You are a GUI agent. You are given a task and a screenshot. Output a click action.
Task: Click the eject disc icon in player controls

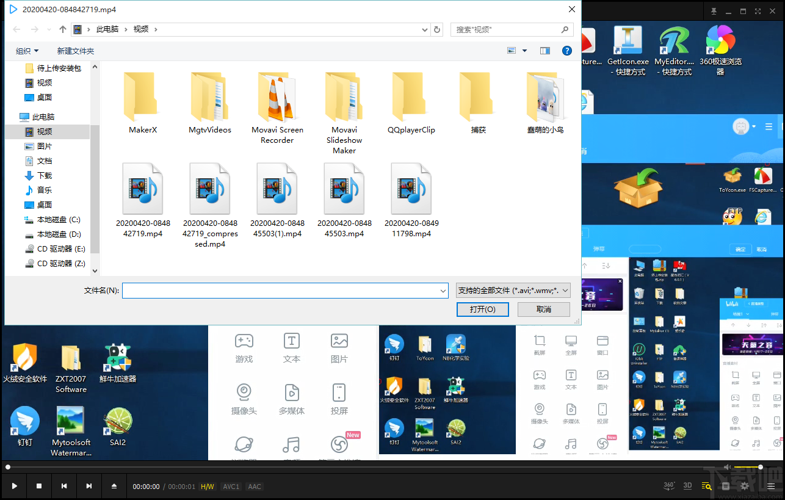point(114,486)
